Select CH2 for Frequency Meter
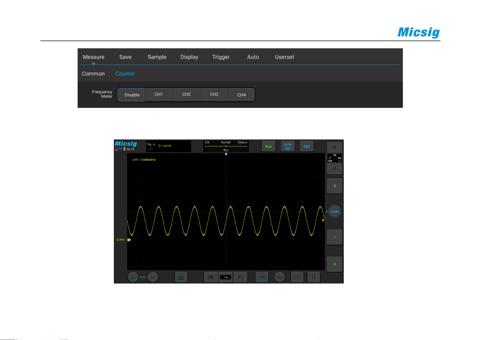The width and height of the screenshot is (481, 340). (x=186, y=95)
